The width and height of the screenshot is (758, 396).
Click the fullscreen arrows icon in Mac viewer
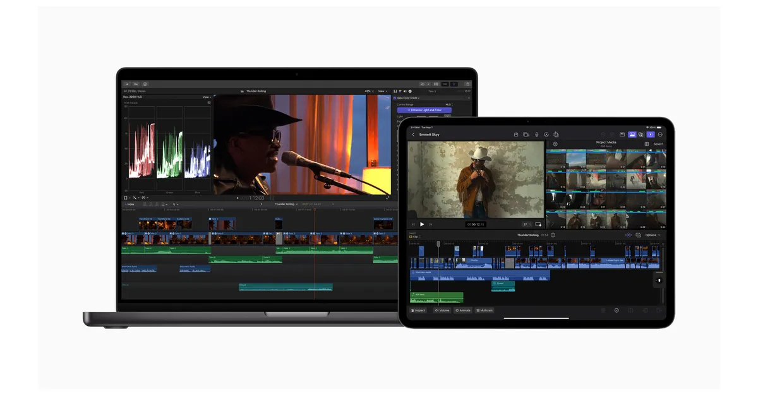[x=387, y=198]
